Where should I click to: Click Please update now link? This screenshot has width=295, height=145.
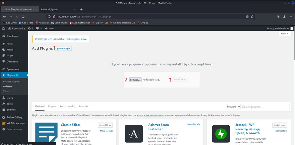[76, 39]
